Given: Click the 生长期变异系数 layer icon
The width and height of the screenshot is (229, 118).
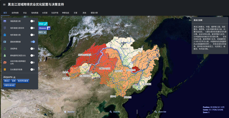Looking at the screenshot, I should click(x=5, y=69).
